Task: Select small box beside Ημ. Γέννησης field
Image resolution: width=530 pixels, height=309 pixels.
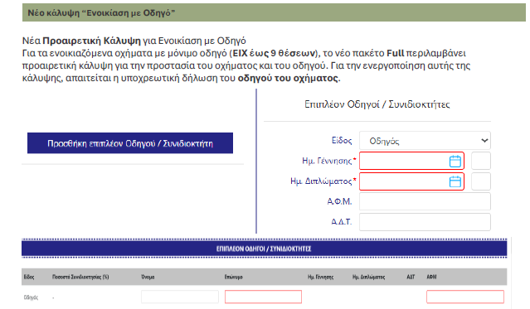Action: click(x=481, y=161)
